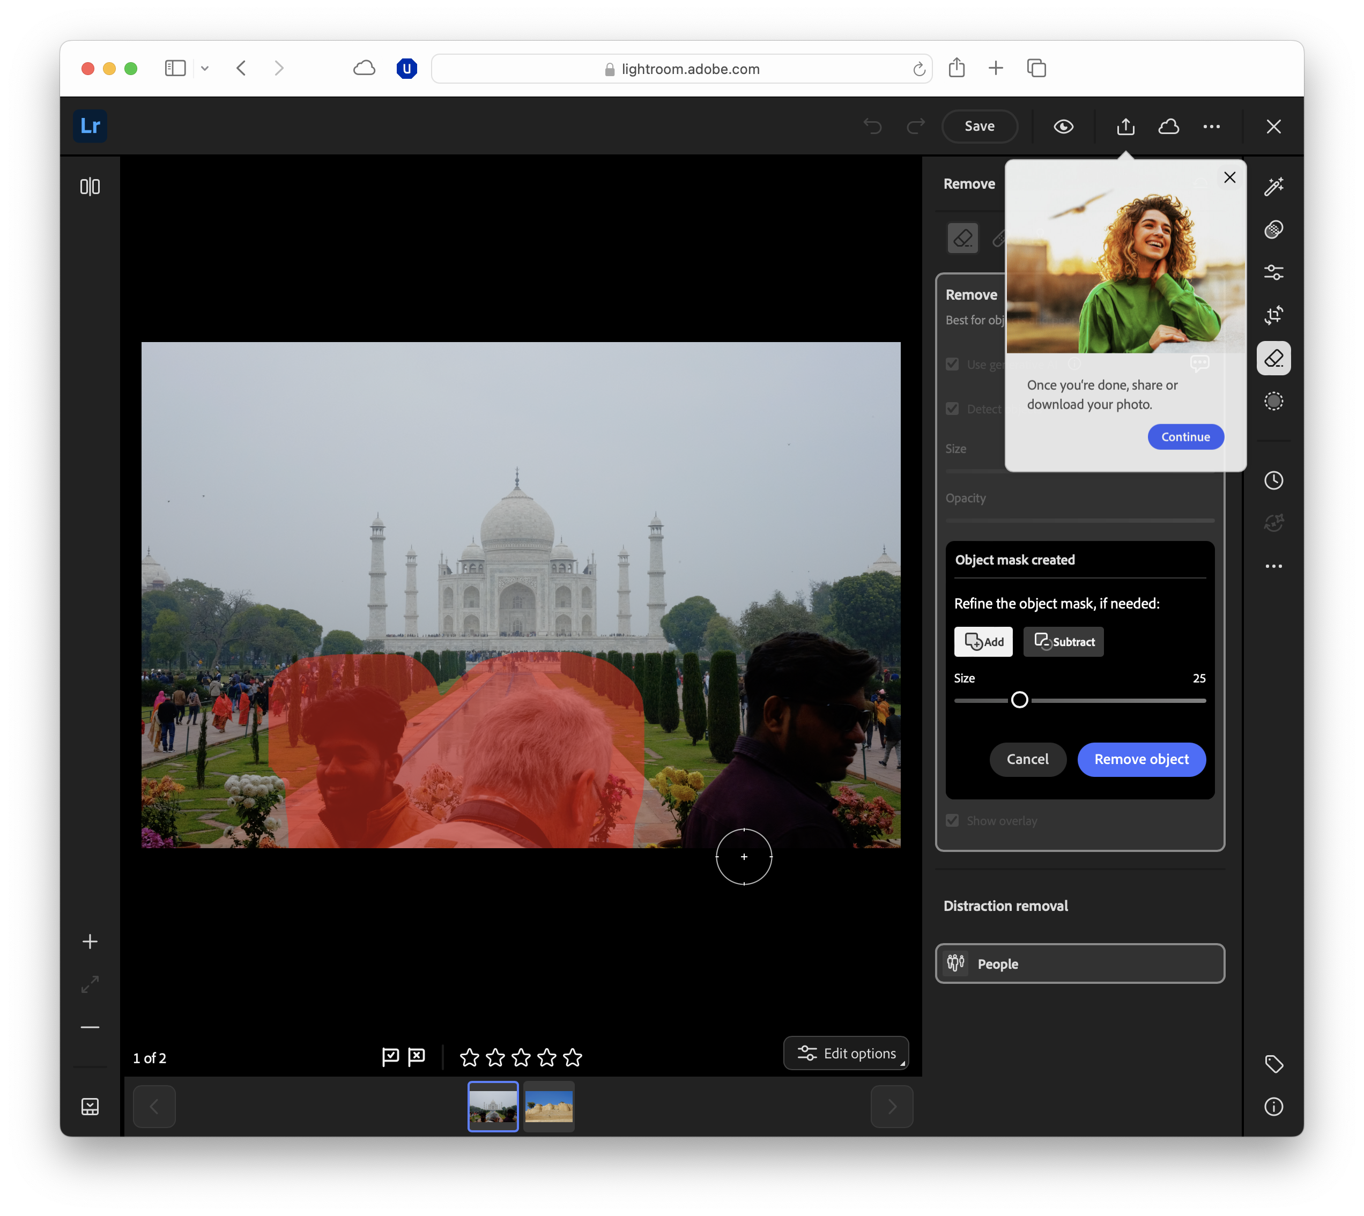Adjust the mask Size slider handle
Viewport: 1364px width, 1216px height.
[x=1019, y=700]
